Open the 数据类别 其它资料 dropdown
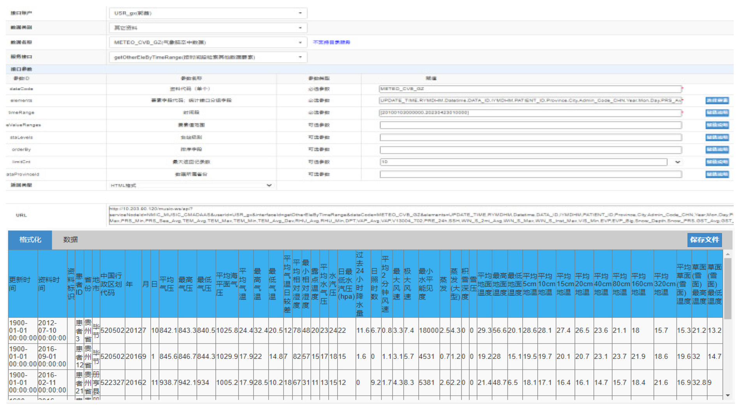This screenshot has height=414, width=745. (x=300, y=27)
